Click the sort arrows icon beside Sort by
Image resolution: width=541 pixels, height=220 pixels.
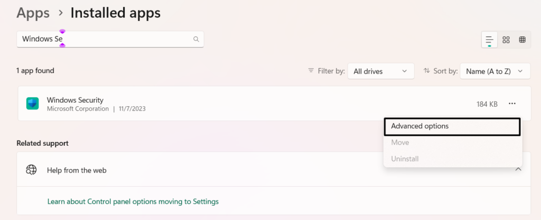[427, 71]
